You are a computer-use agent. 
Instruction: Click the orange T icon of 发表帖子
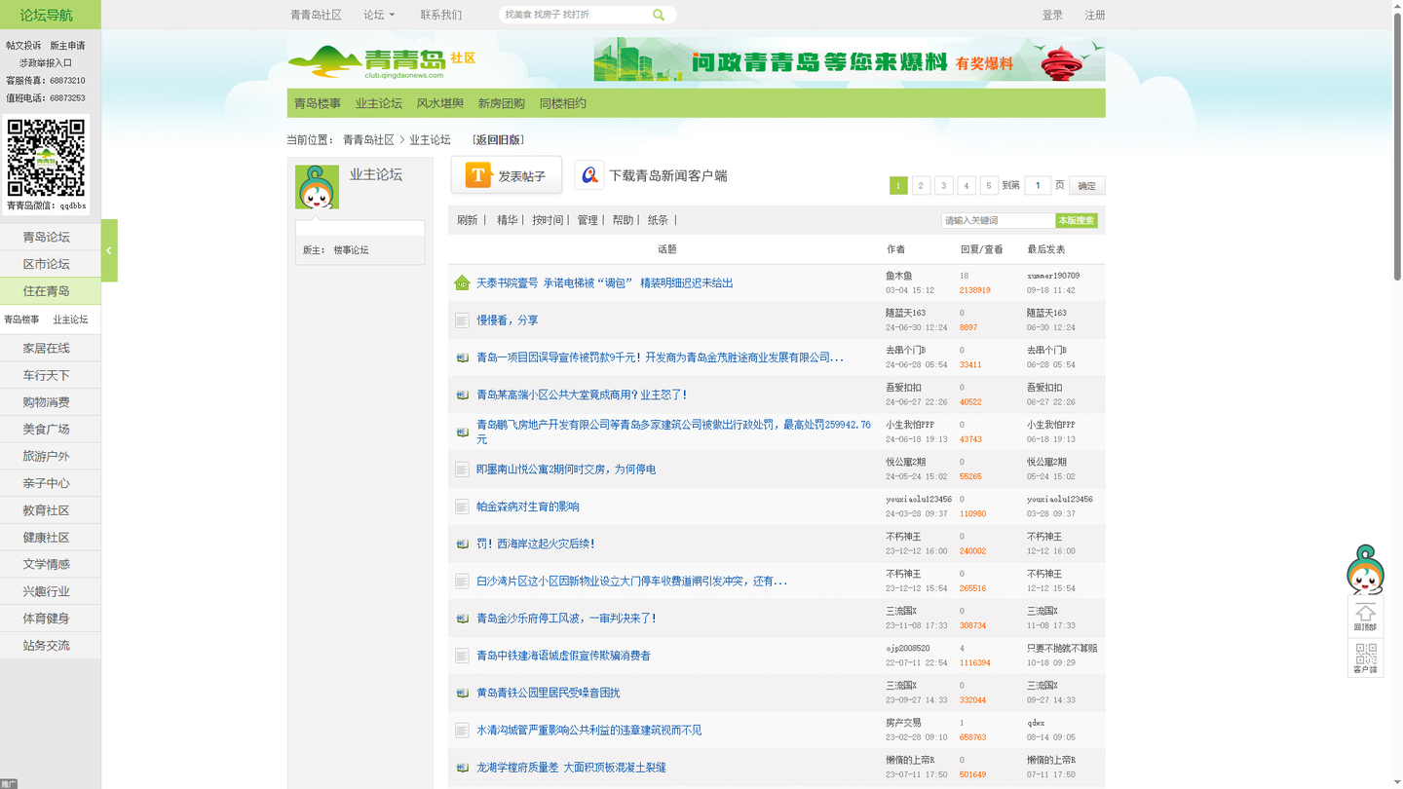pos(477,175)
